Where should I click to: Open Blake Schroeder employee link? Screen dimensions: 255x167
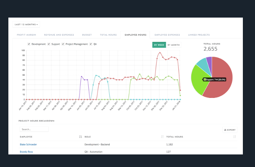tap(28, 144)
